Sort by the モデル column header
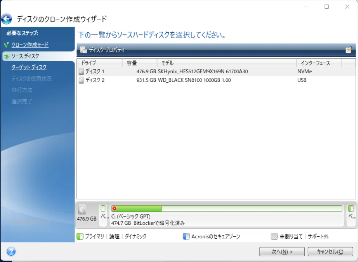The image size is (358, 262). coord(227,63)
